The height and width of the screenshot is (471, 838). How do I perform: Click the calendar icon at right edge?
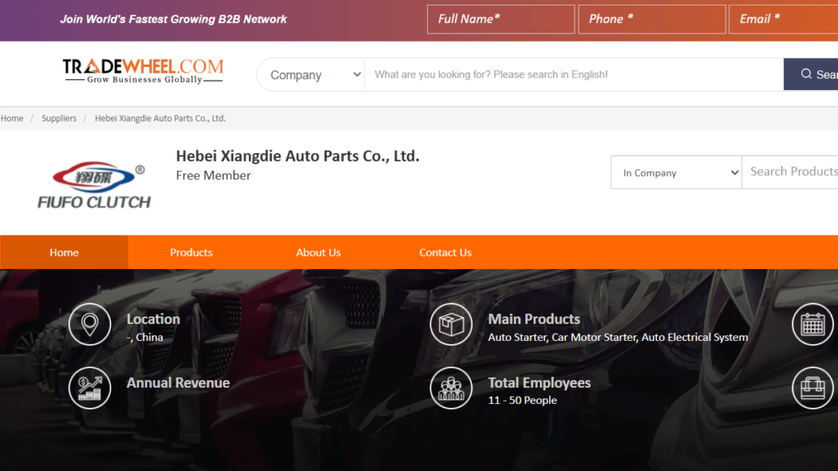tap(813, 324)
